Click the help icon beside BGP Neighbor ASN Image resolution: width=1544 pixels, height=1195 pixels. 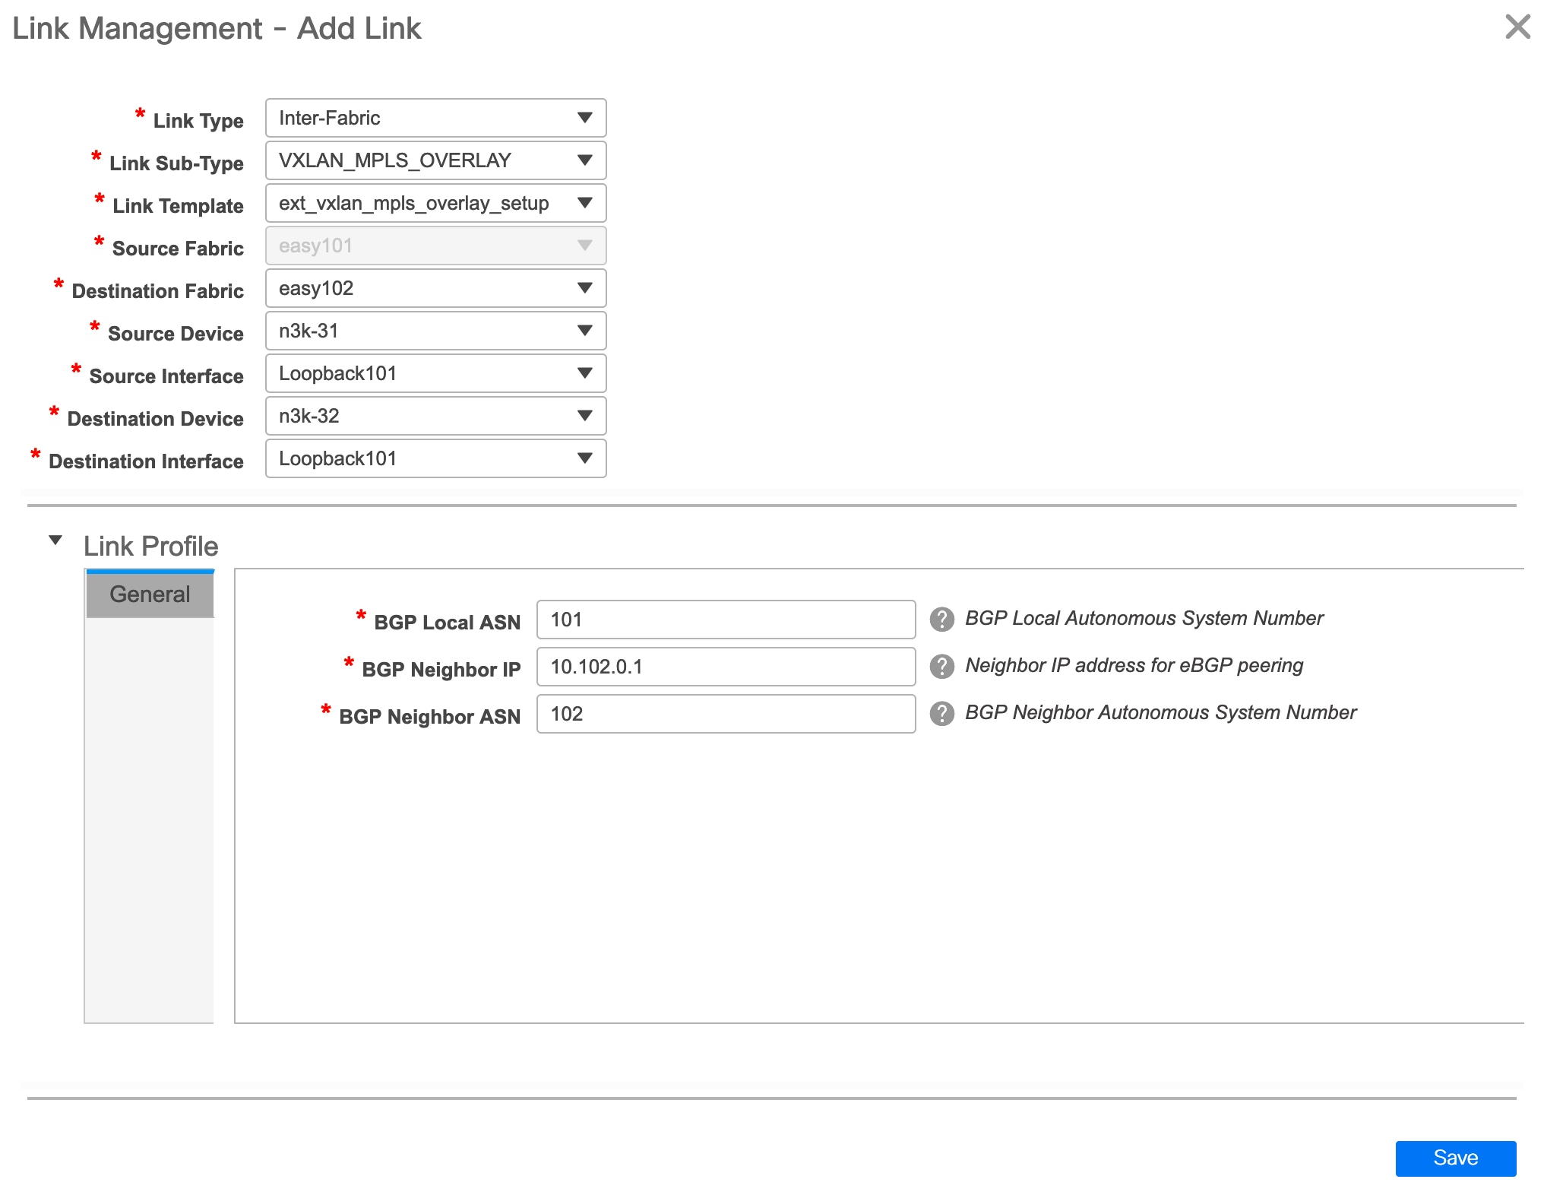tap(942, 714)
